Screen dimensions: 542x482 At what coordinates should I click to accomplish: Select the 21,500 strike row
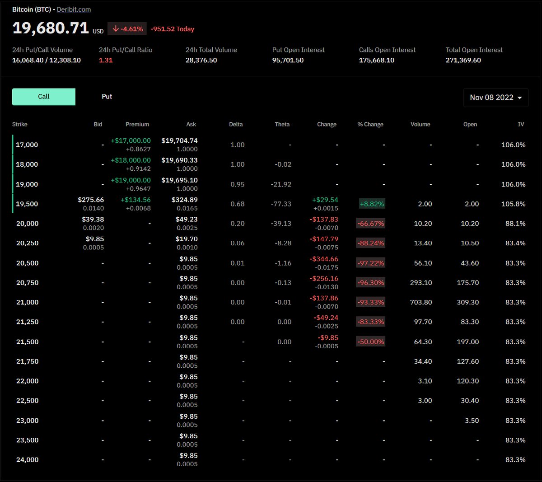pyautogui.click(x=270, y=342)
